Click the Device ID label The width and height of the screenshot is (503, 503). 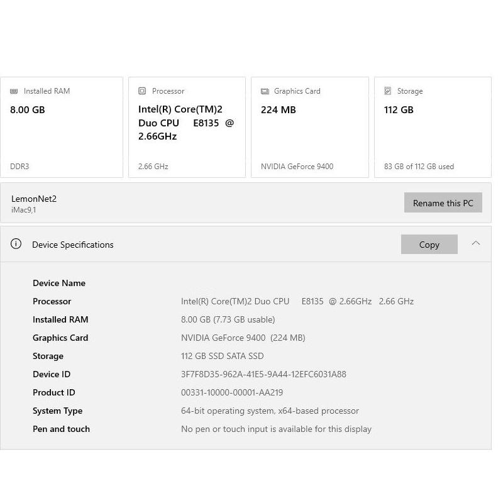click(x=52, y=374)
